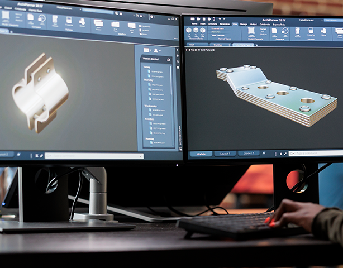Click Restore in right monitor's Model Viewports group

pos(264,35)
